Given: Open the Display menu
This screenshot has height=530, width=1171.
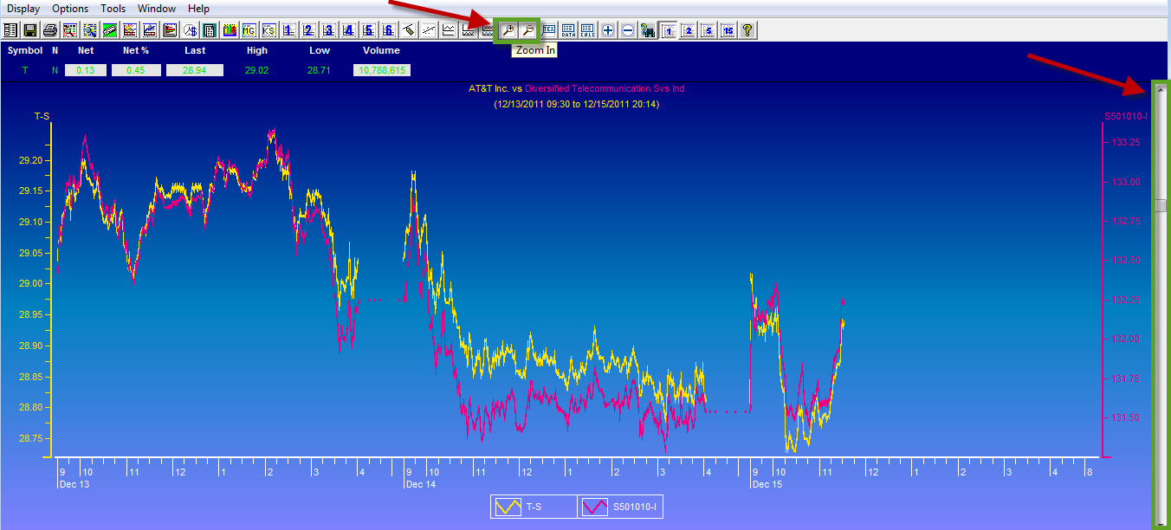Looking at the screenshot, I should [23, 8].
